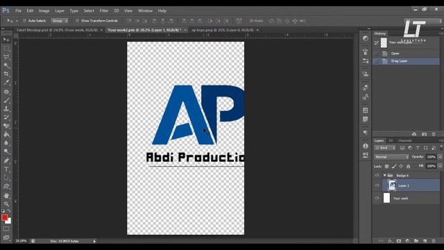Viewport: 444px width, 250px height.
Task: Select the Crop tool
Action: [6, 74]
